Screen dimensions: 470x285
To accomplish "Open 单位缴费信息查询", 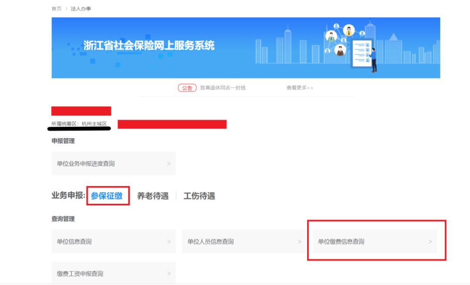I will (x=342, y=241).
